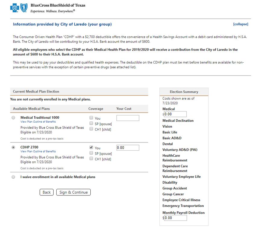The image size is (256, 228).
Task: Select 'Basic Life' in the Election Summary
Action: 170,132
